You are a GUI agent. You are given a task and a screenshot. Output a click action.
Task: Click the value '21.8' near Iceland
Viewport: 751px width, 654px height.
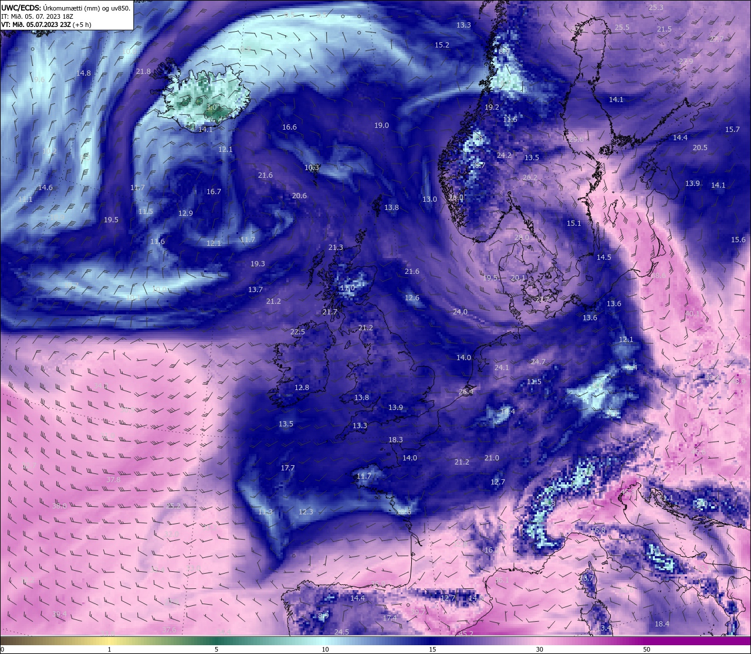(x=143, y=72)
